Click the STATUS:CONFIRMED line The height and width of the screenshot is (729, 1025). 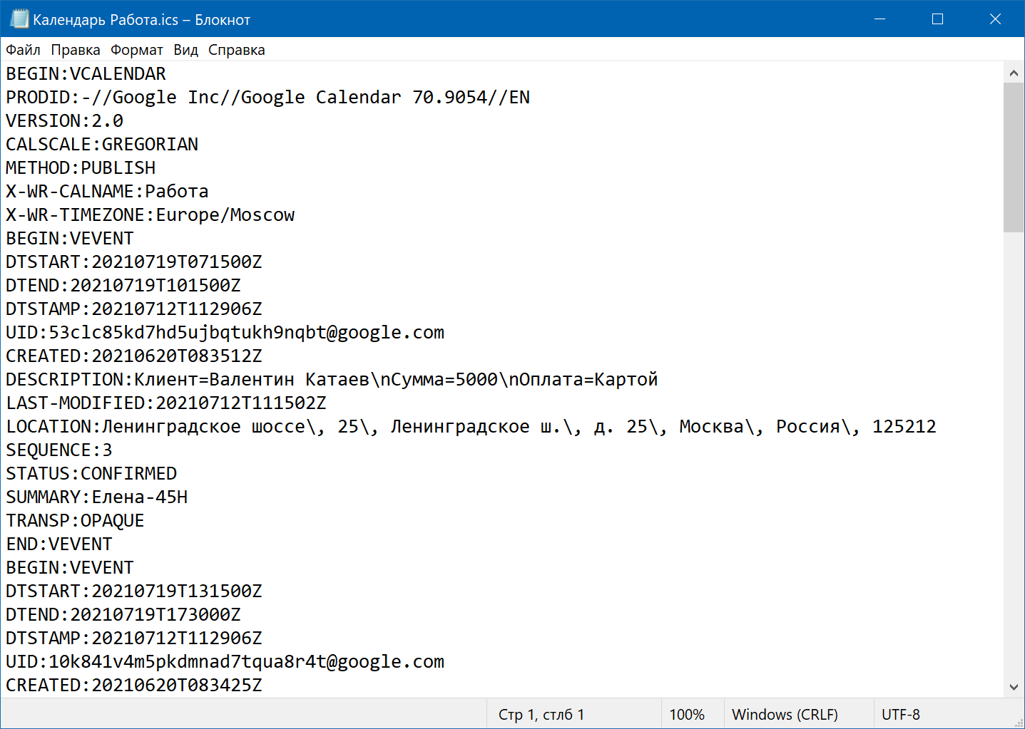[91, 474]
